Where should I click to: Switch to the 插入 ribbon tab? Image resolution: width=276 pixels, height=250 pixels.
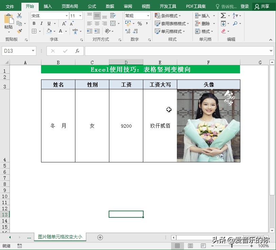coord(47,6)
